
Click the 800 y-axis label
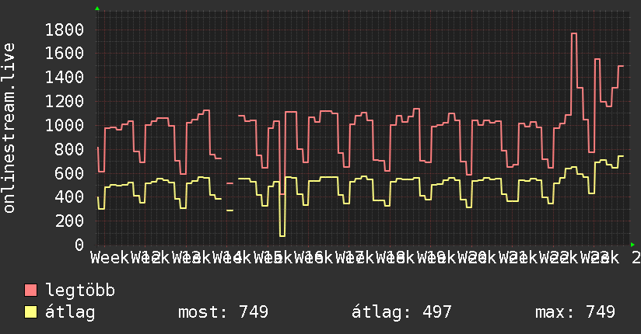pyautogui.click(x=69, y=149)
